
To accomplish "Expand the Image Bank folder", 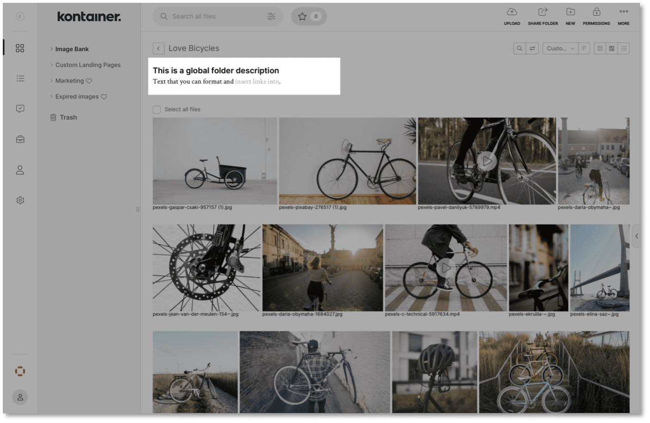I will click(x=51, y=49).
